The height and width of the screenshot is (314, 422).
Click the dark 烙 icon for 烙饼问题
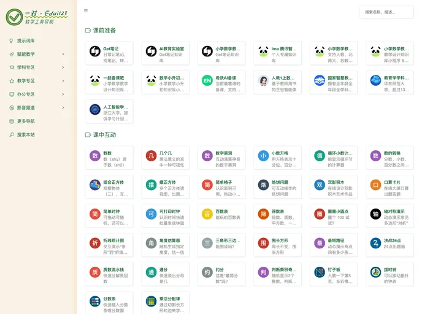[264, 185]
